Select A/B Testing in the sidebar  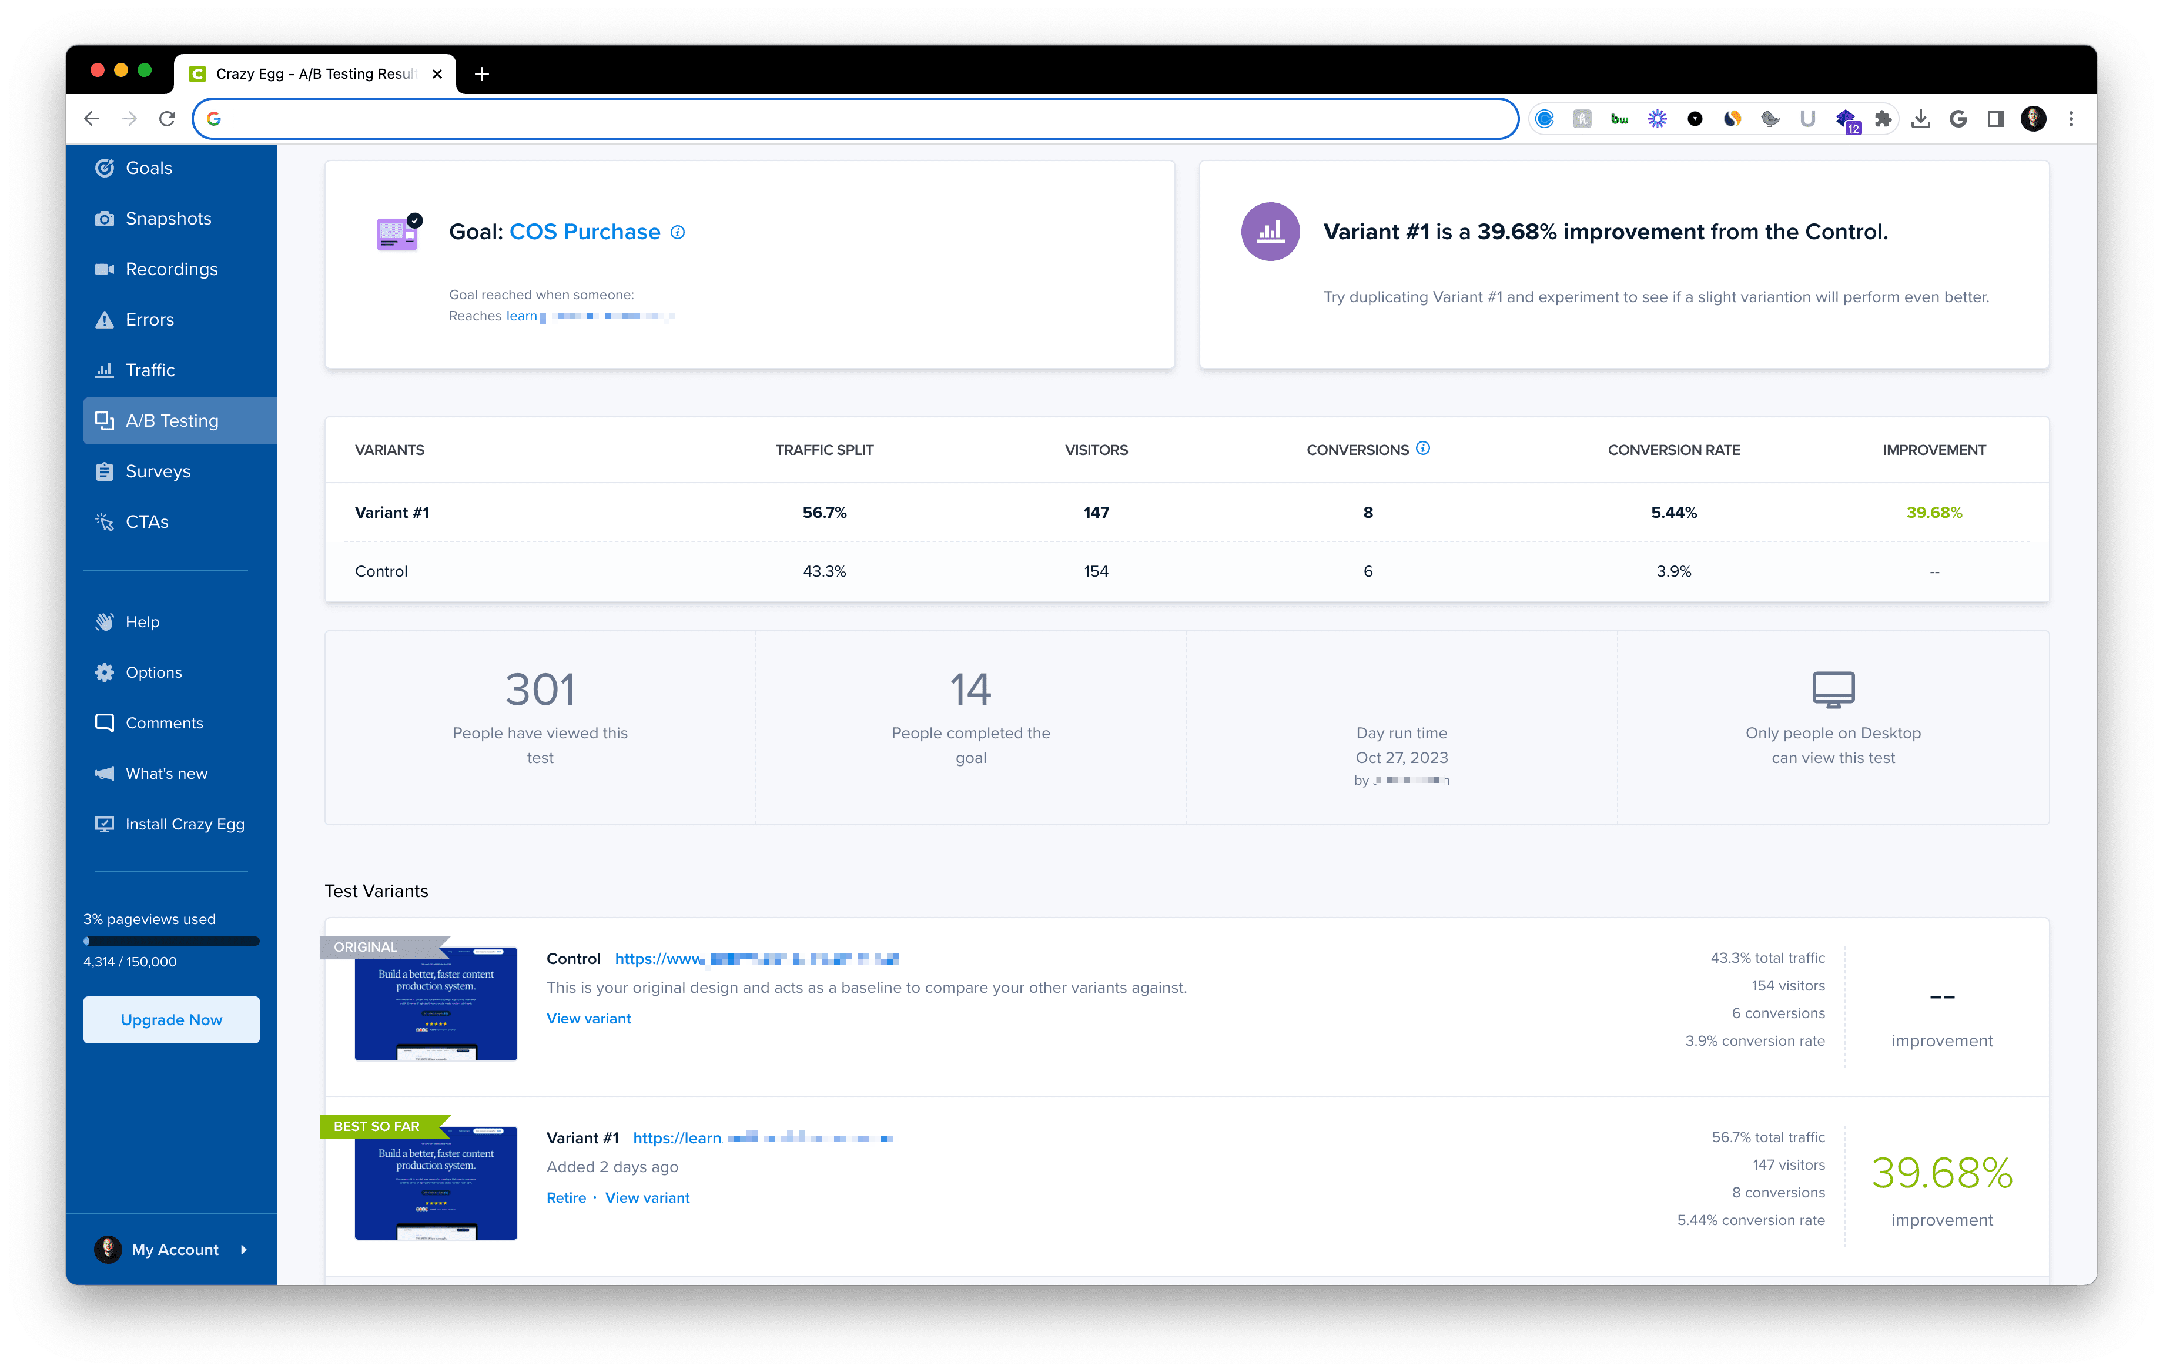click(x=172, y=421)
